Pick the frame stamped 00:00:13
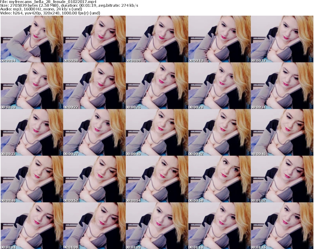 click(x=220, y=39)
